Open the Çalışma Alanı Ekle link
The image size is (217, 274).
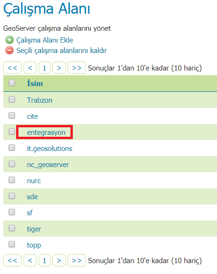pos(45,40)
